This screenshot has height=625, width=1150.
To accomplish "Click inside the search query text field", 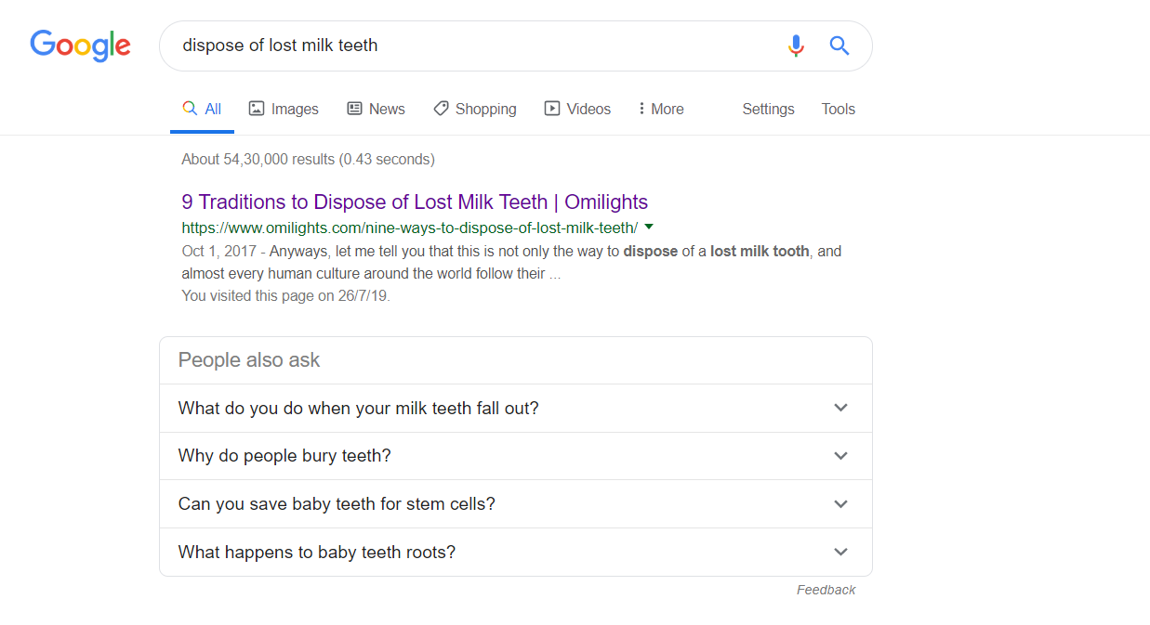I will 465,46.
